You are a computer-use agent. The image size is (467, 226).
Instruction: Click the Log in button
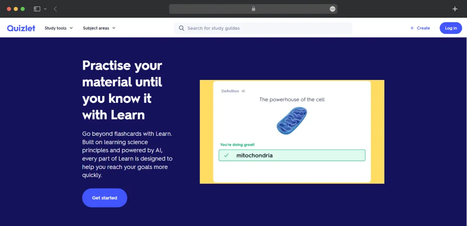point(451,28)
